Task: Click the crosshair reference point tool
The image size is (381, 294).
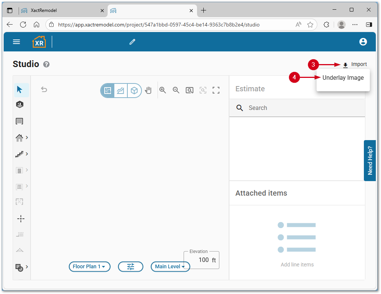Action: [21, 219]
